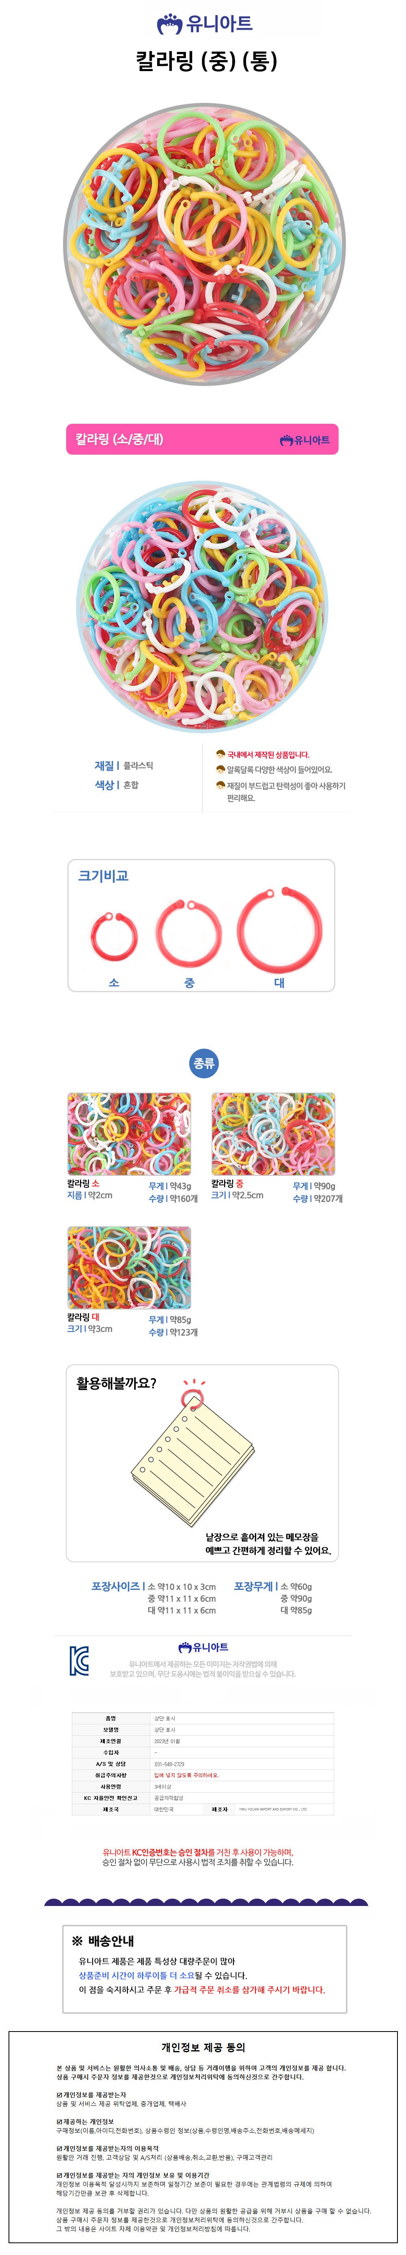Toggle the 제공하는 개인정보 checkbox

(x=60, y=2122)
